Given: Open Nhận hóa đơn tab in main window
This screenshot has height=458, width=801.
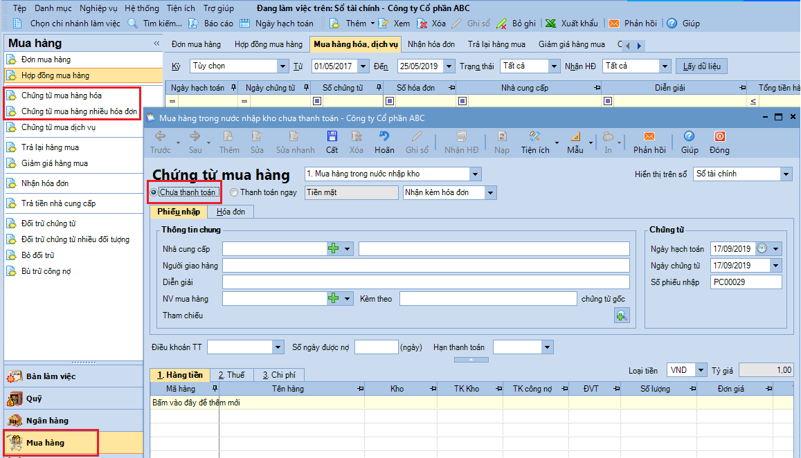Looking at the screenshot, I should 431,44.
